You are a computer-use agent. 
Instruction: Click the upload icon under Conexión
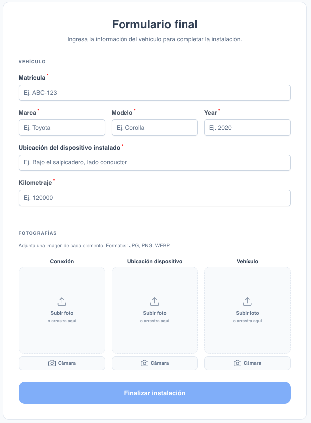point(62,301)
